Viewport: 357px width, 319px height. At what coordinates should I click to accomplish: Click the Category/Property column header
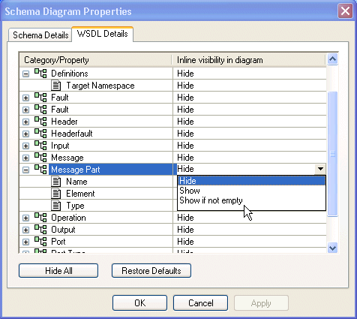[95, 60]
